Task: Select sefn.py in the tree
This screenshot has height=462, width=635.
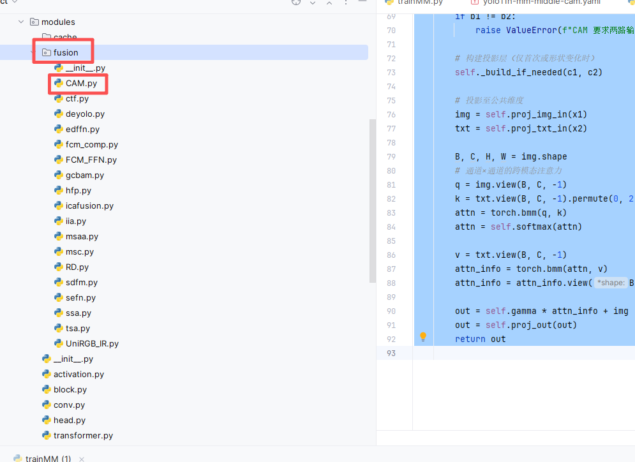Action: tap(80, 297)
